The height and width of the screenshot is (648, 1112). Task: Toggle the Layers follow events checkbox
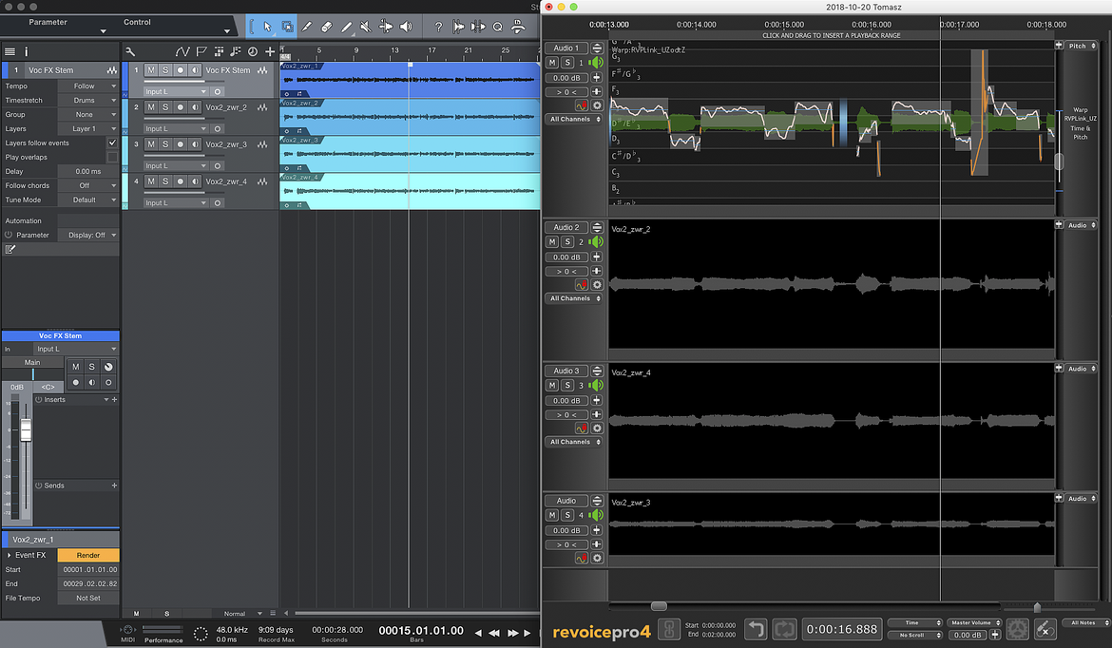coord(112,143)
